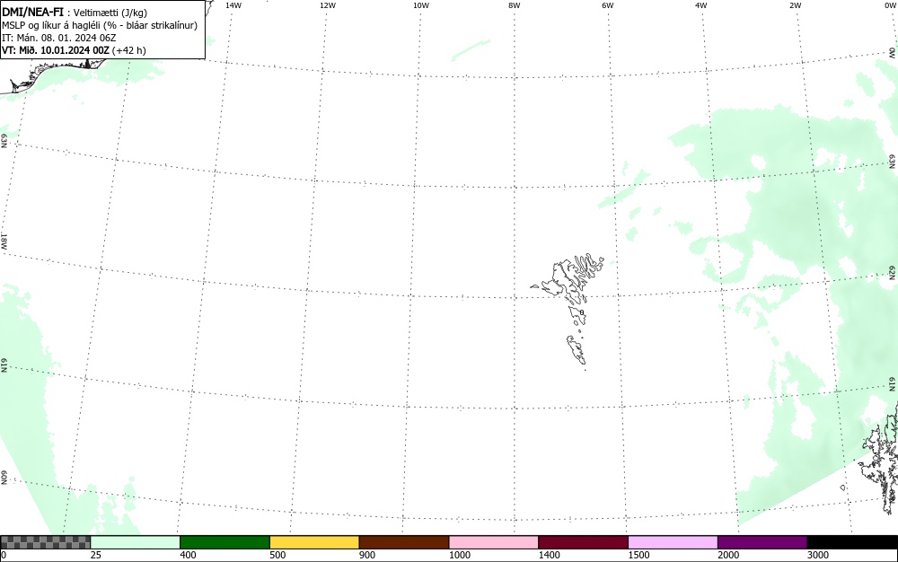The height and width of the screenshot is (562, 898).
Task: Click the legend value 2000
Action: click(728, 555)
